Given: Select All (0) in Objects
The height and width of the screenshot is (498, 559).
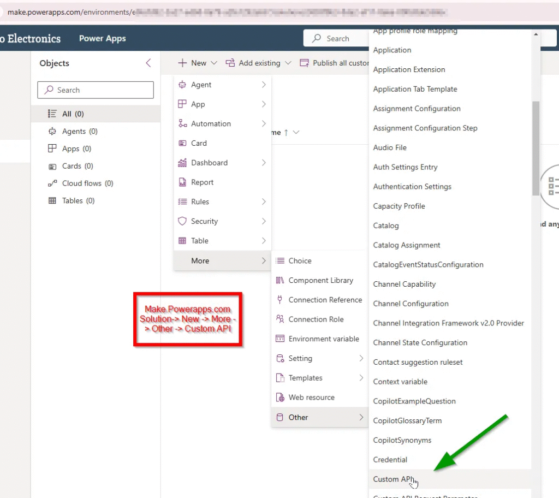Looking at the screenshot, I should point(96,114).
